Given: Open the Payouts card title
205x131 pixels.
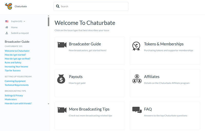Looking at the screenshot, I should click(76, 77).
